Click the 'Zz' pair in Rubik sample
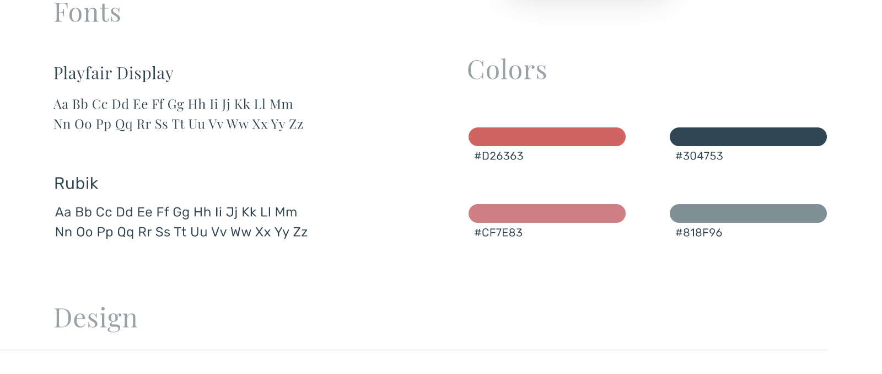The height and width of the screenshot is (374, 882). coord(300,232)
